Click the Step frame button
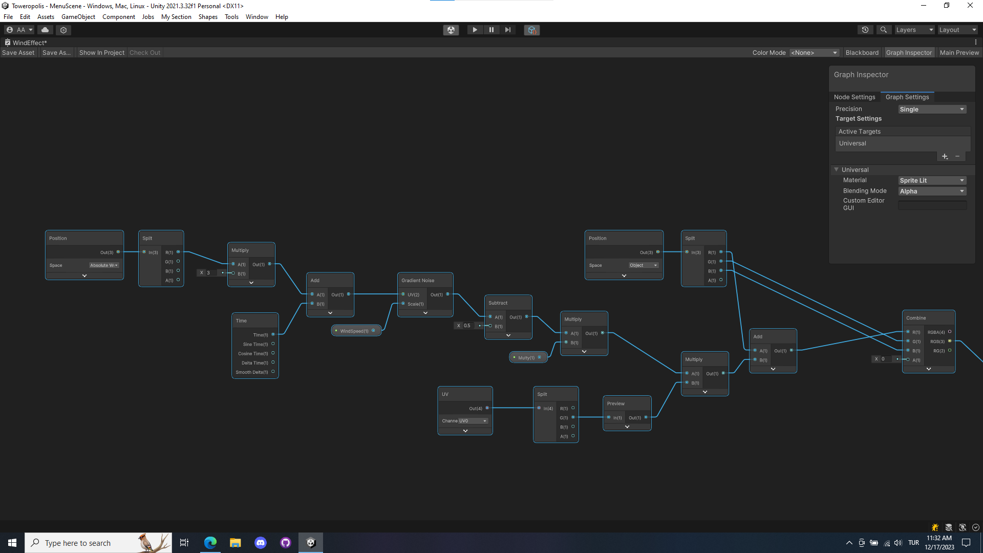Viewport: 983px width, 553px height. [x=507, y=30]
